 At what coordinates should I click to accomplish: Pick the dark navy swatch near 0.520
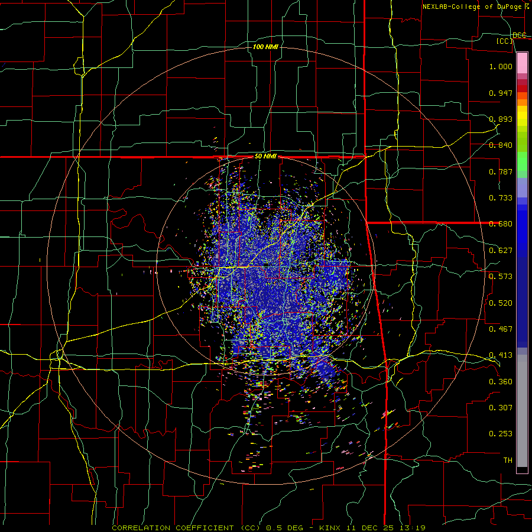[x=522, y=302]
